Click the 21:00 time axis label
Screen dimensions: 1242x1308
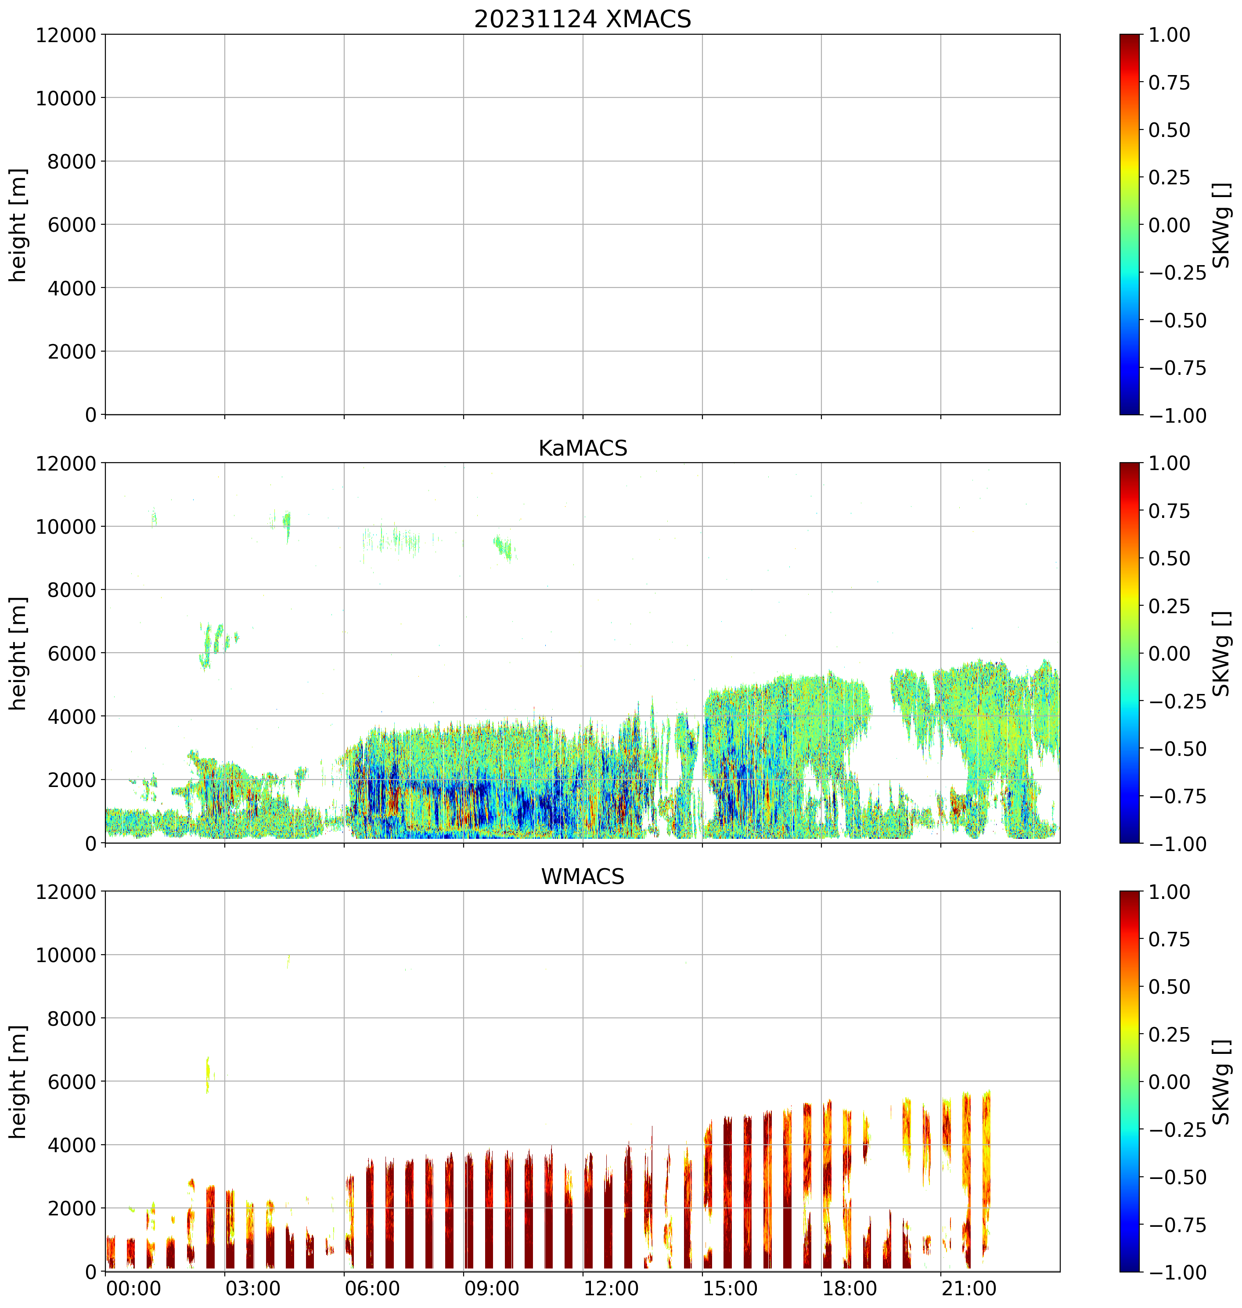[969, 1289]
